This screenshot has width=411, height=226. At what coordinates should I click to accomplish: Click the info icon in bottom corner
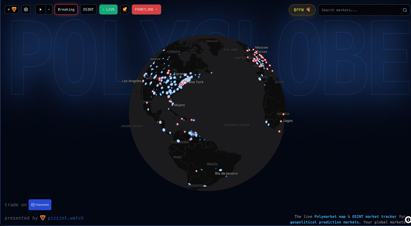click(x=408, y=220)
